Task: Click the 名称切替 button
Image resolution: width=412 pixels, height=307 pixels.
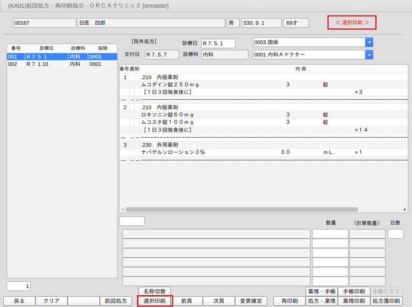Action: tap(154, 291)
